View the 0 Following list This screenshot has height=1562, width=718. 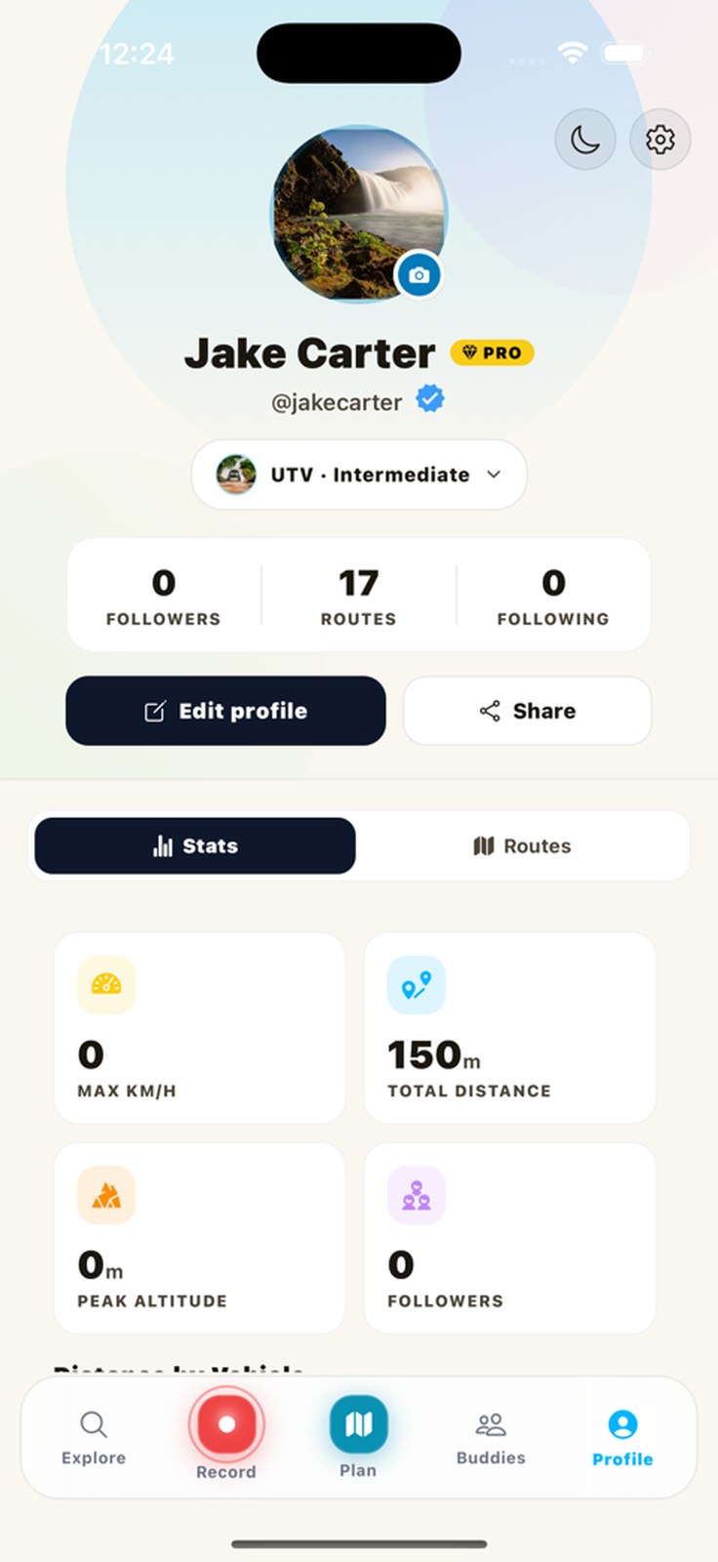(553, 595)
